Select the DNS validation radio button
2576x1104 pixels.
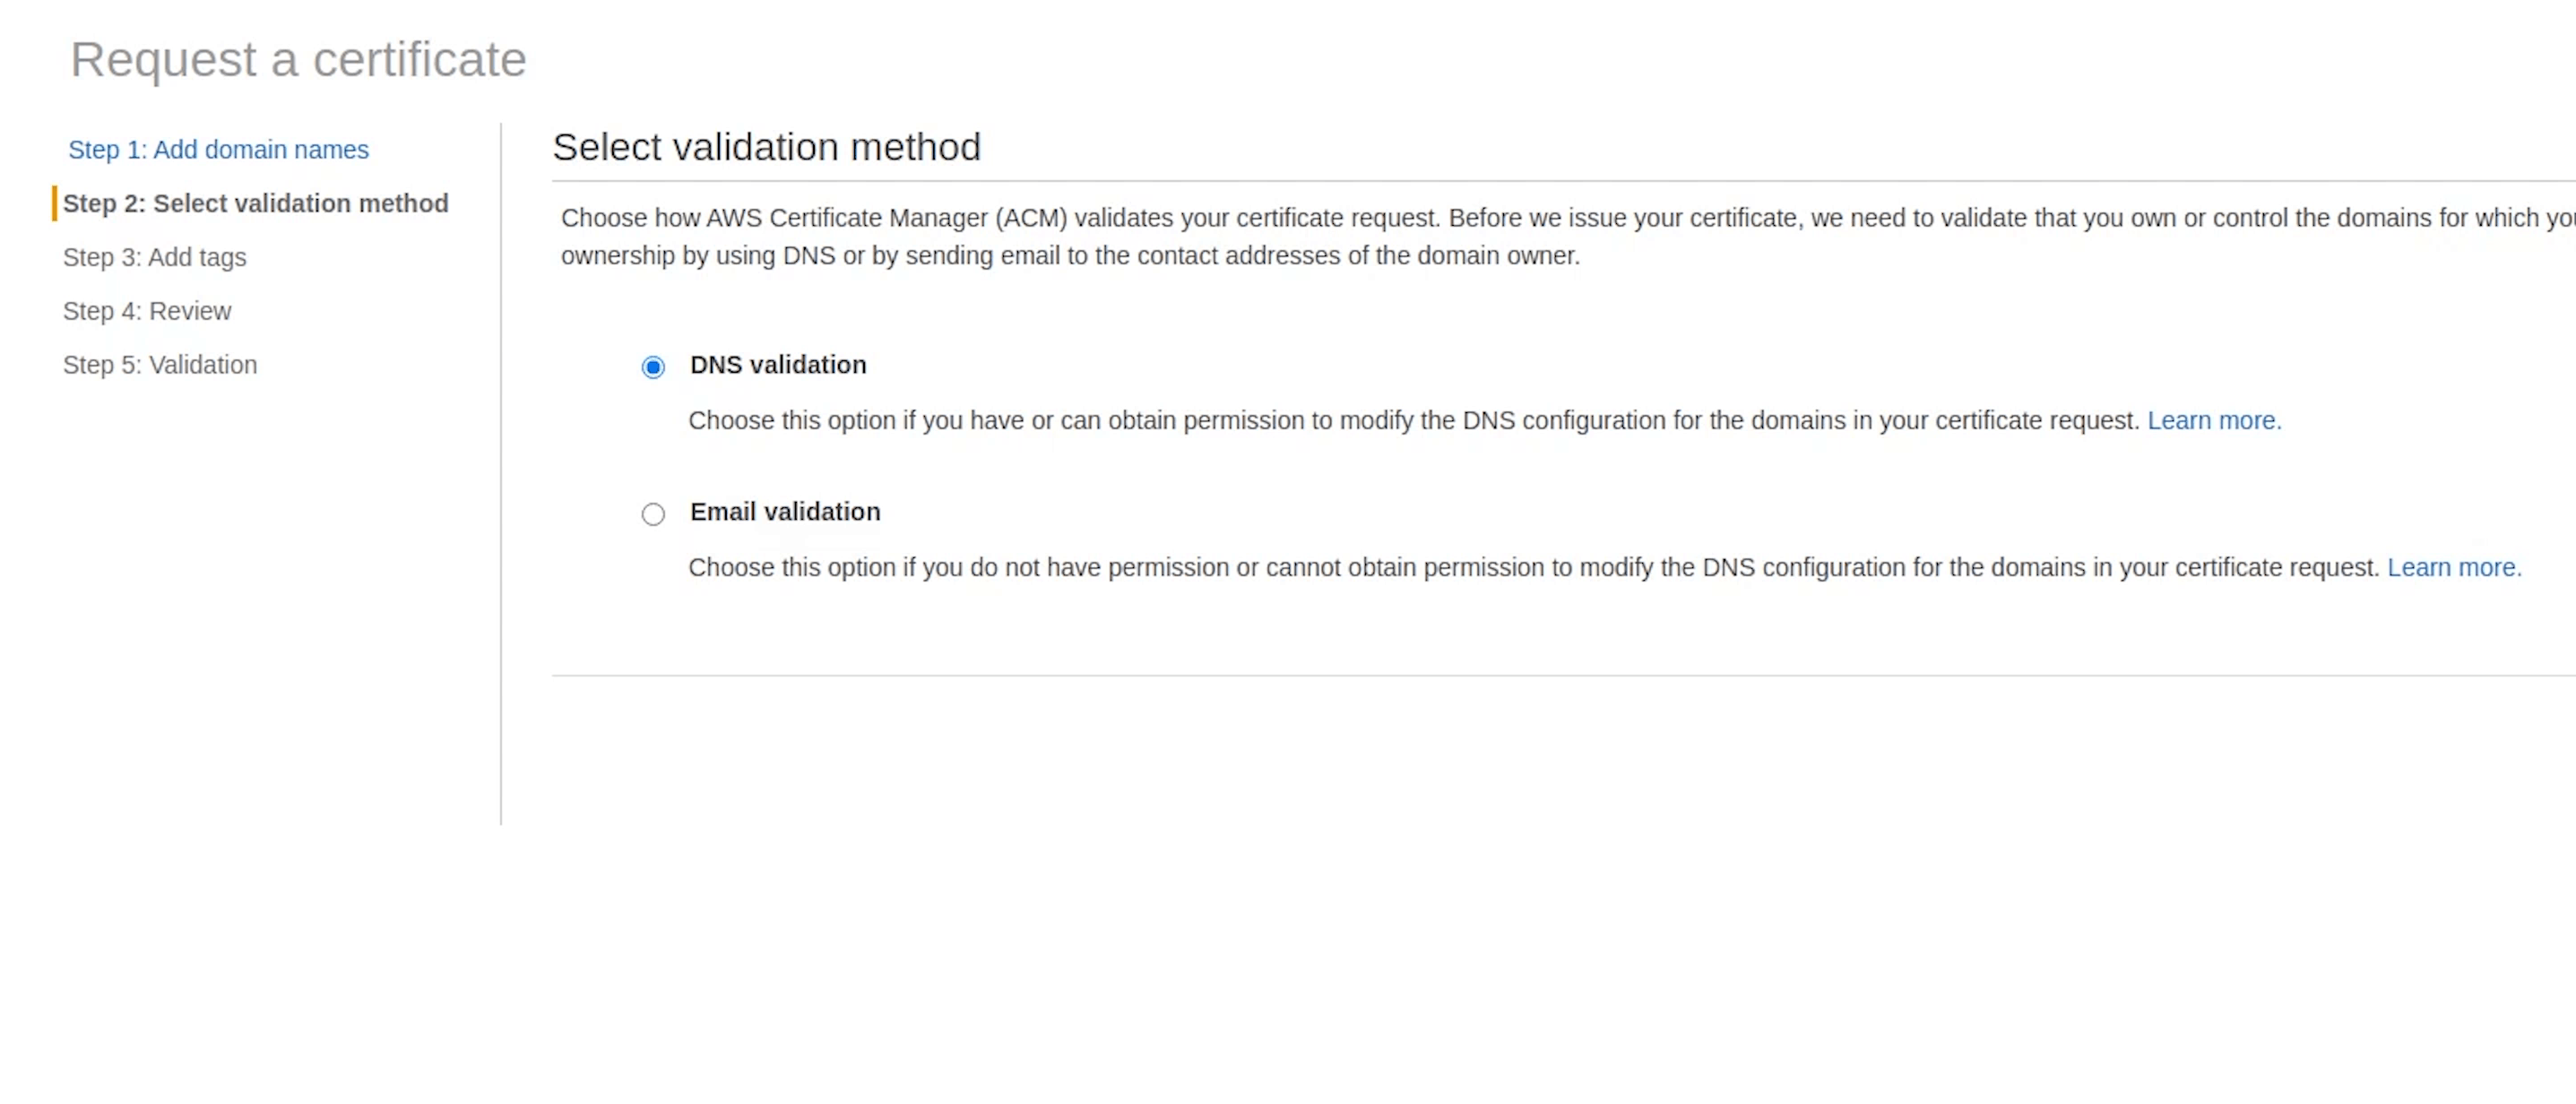pos(653,368)
